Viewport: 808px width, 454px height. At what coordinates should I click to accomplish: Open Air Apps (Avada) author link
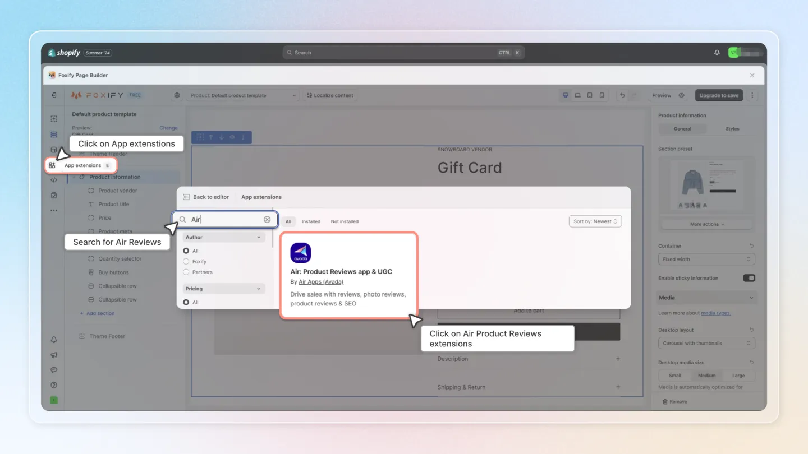coord(321,282)
